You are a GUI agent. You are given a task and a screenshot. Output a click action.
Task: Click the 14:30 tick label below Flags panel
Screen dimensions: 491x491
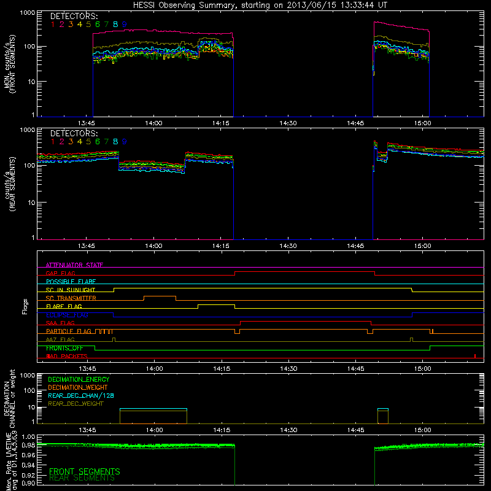(288, 369)
